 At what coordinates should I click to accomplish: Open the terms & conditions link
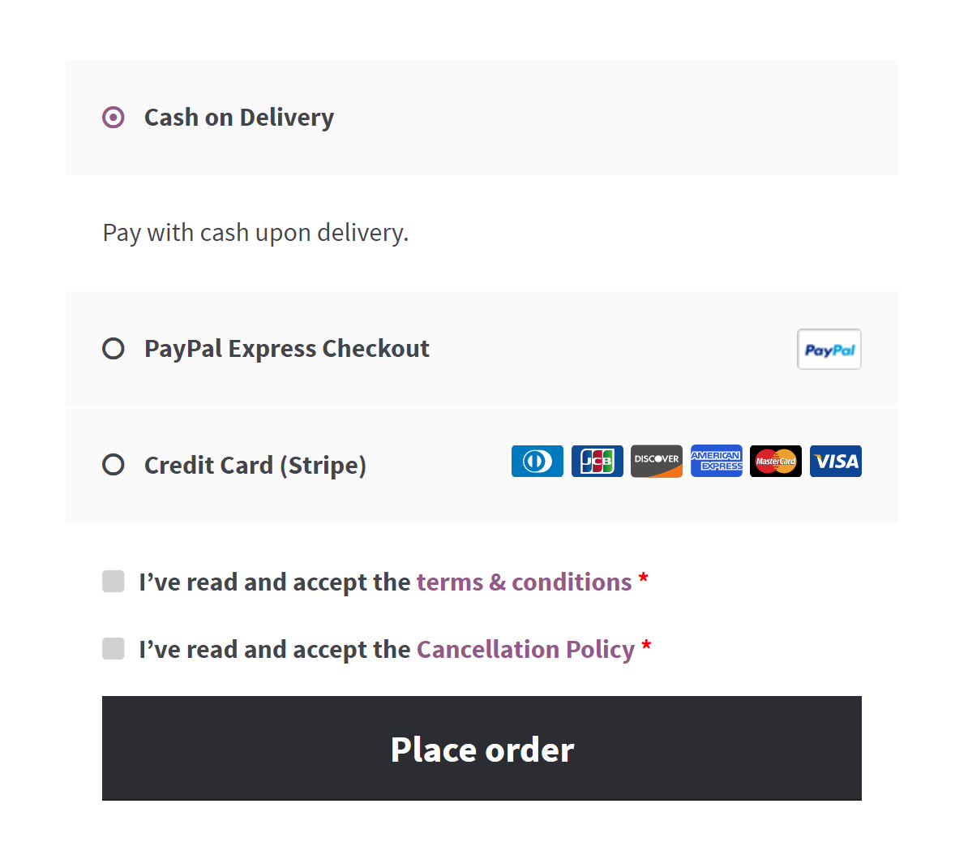[524, 582]
